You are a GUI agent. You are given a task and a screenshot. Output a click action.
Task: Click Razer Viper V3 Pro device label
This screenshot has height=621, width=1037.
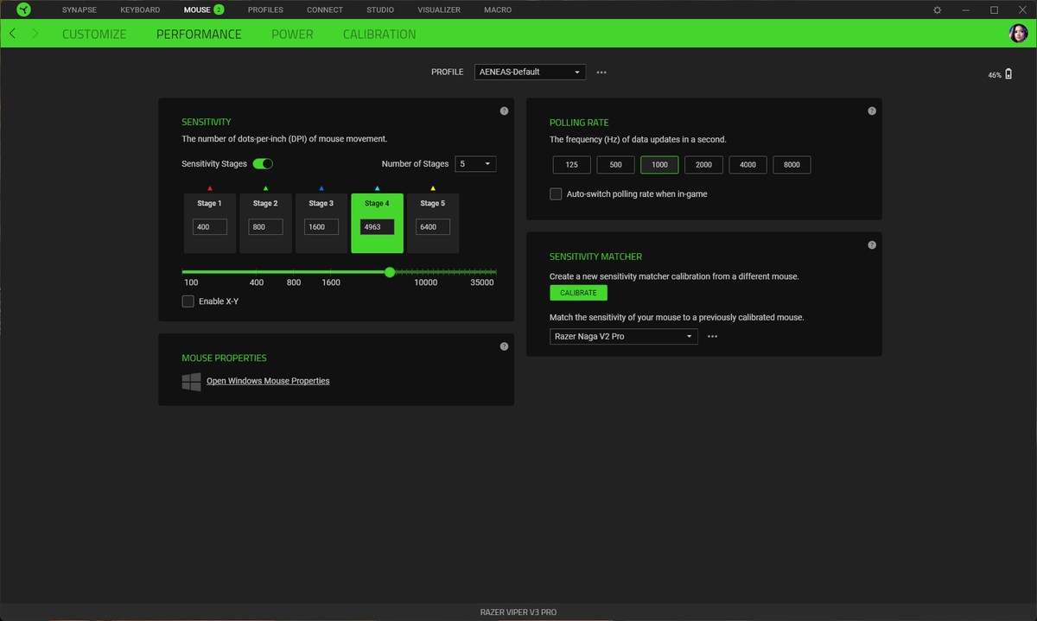point(518,612)
